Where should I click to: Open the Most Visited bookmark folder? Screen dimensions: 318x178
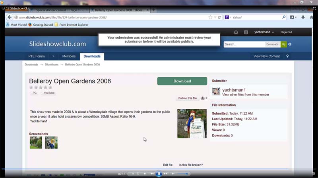[16, 25]
